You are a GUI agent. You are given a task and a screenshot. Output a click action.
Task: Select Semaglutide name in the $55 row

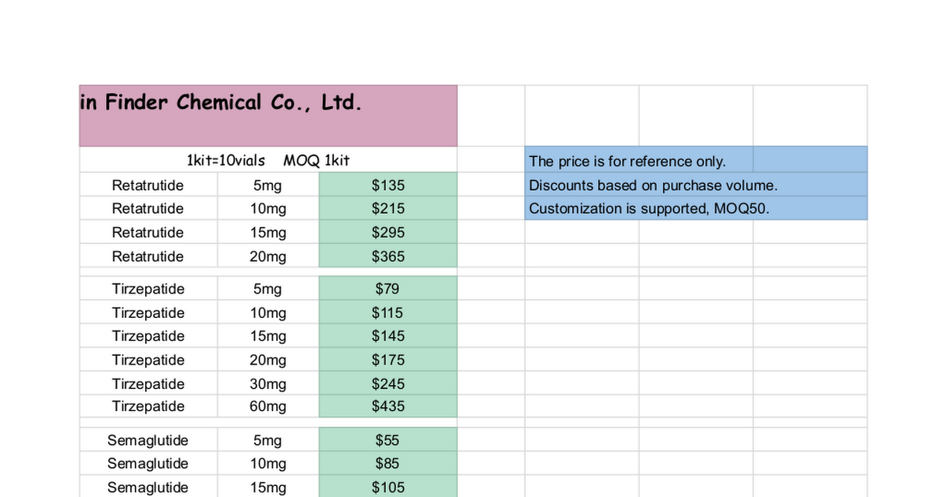[x=148, y=440]
